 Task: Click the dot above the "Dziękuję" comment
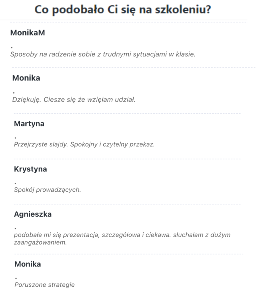point(14,92)
